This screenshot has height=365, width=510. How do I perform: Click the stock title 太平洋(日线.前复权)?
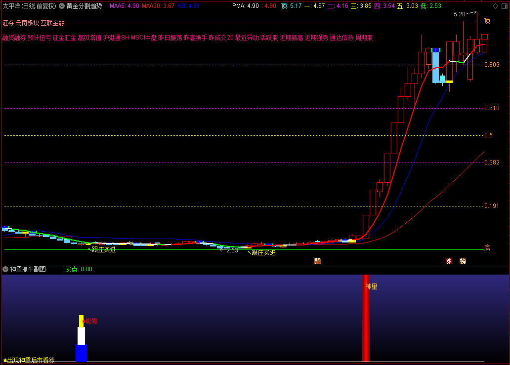pyautogui.click(x=29, y=6)
